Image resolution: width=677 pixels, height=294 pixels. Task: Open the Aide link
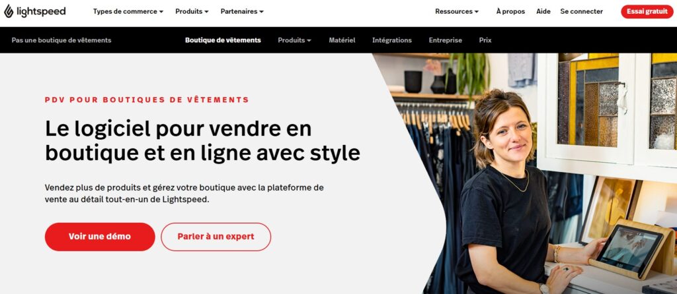pyautogui.click(x=543, y=12)
